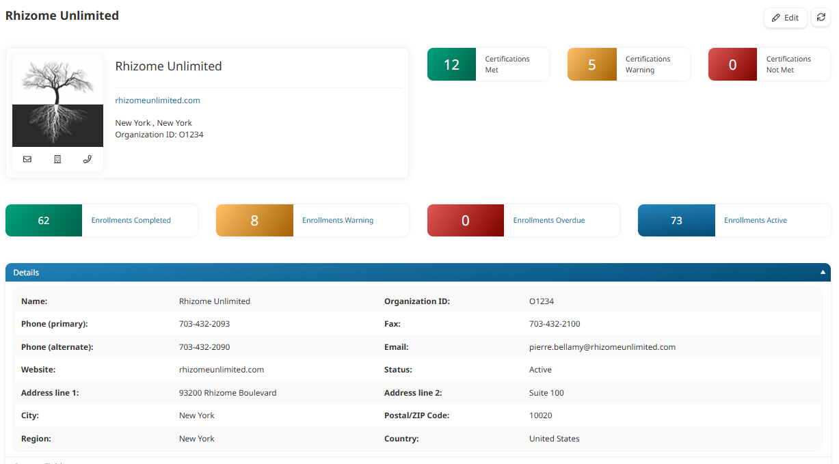Click the 'Organization ID: O1234' text in the profile card
The image size is (839, 464).
pos(159,135)
